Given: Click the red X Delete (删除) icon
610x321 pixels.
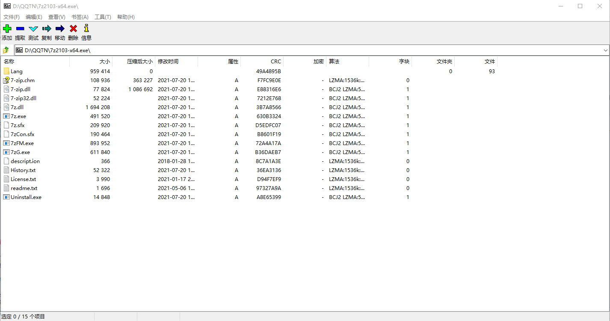Looking at the screenshot, I should [73, 29].
